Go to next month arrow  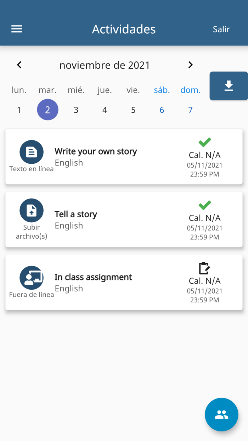tap(190, 65)
